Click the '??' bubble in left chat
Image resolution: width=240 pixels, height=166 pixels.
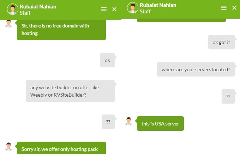(108, 122)
